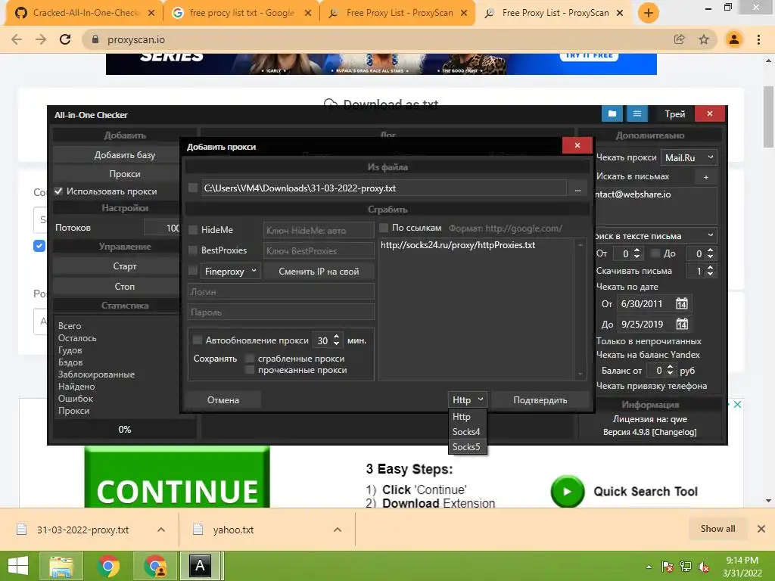Check прочеканные прокси option

tap(250, 369)
